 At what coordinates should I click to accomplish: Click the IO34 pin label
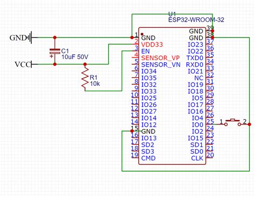(x=149, y=71)
